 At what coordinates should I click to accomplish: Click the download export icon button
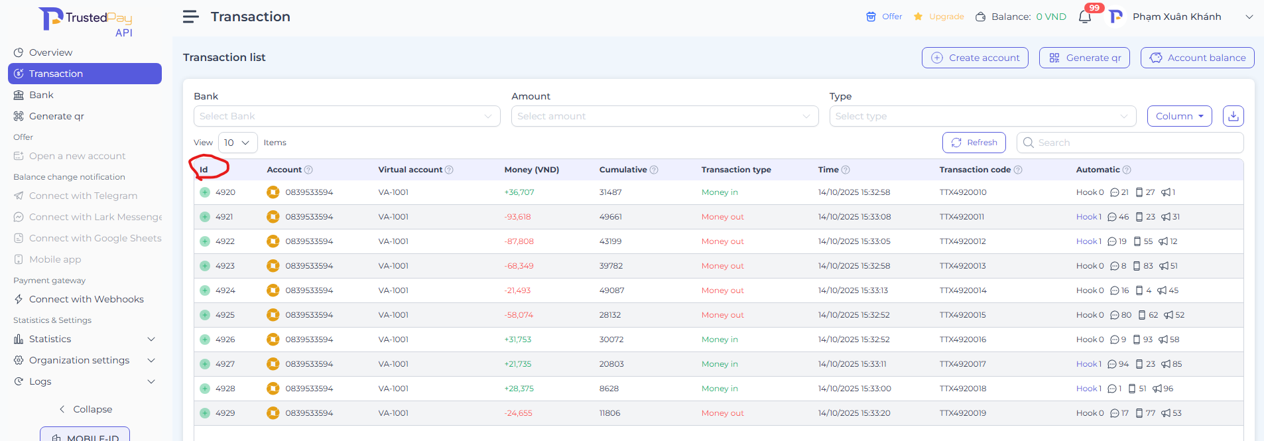click(1233, 116)
